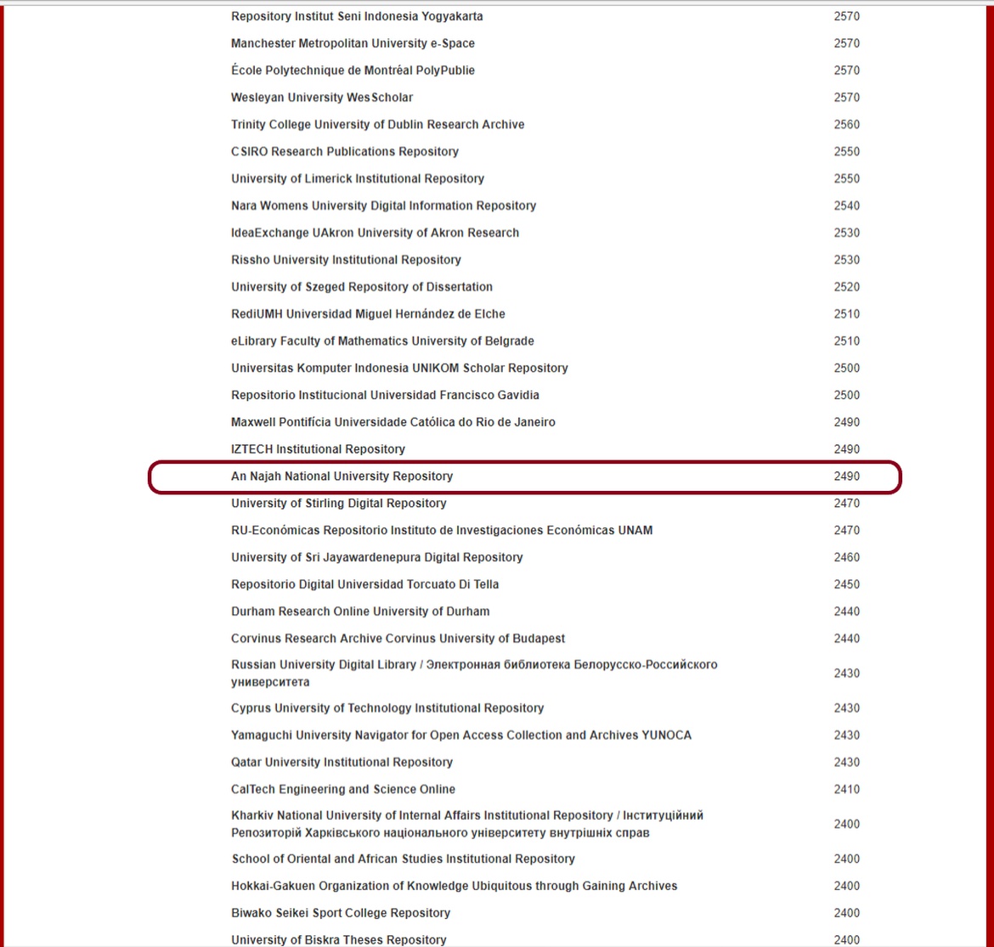Select Maxwell Pontifícia Universidade Católica do Rio
The width and height of the screenshot is (994, 947).
pos(393,422)
